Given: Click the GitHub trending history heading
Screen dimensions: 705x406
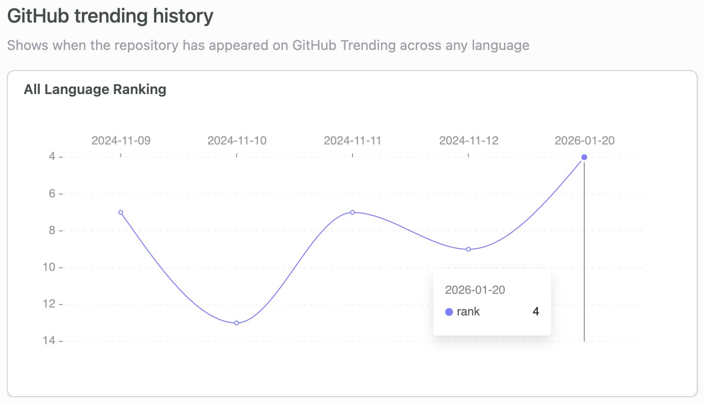Looking at the screenshot, I should [110, 16].
